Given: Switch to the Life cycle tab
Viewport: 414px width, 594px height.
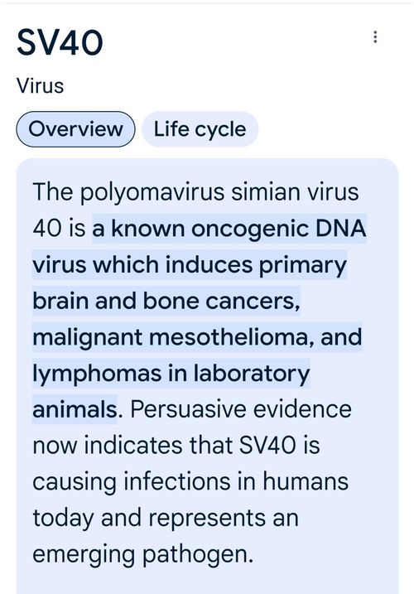Looking at the screenshot, I should click(x=200, y=129).
